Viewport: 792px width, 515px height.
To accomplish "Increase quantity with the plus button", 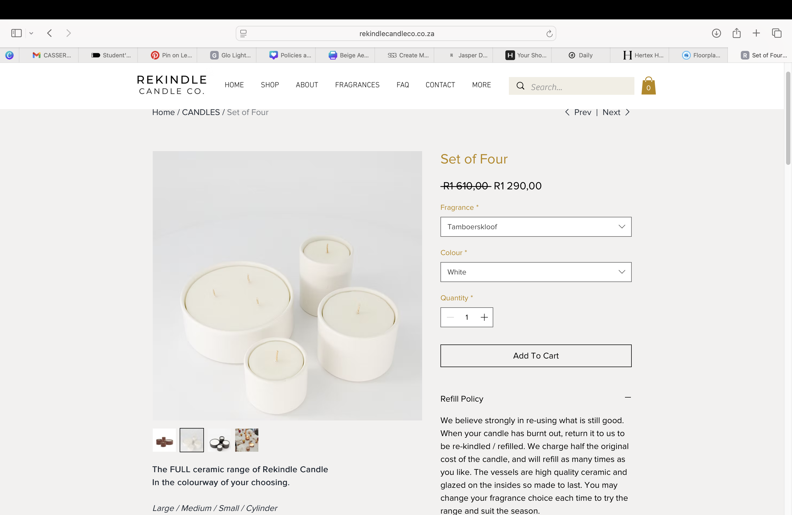I will point(484,317).
